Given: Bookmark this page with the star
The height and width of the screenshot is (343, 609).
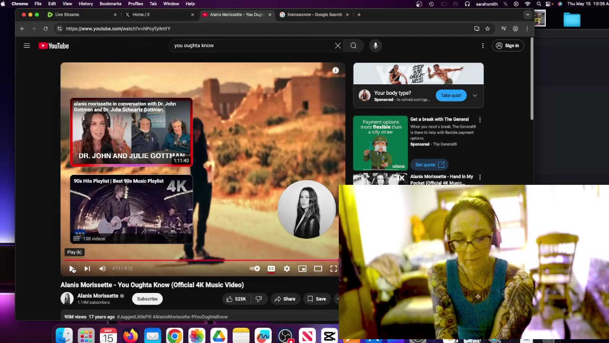Looking at the screenshot, I should (487, 29).
